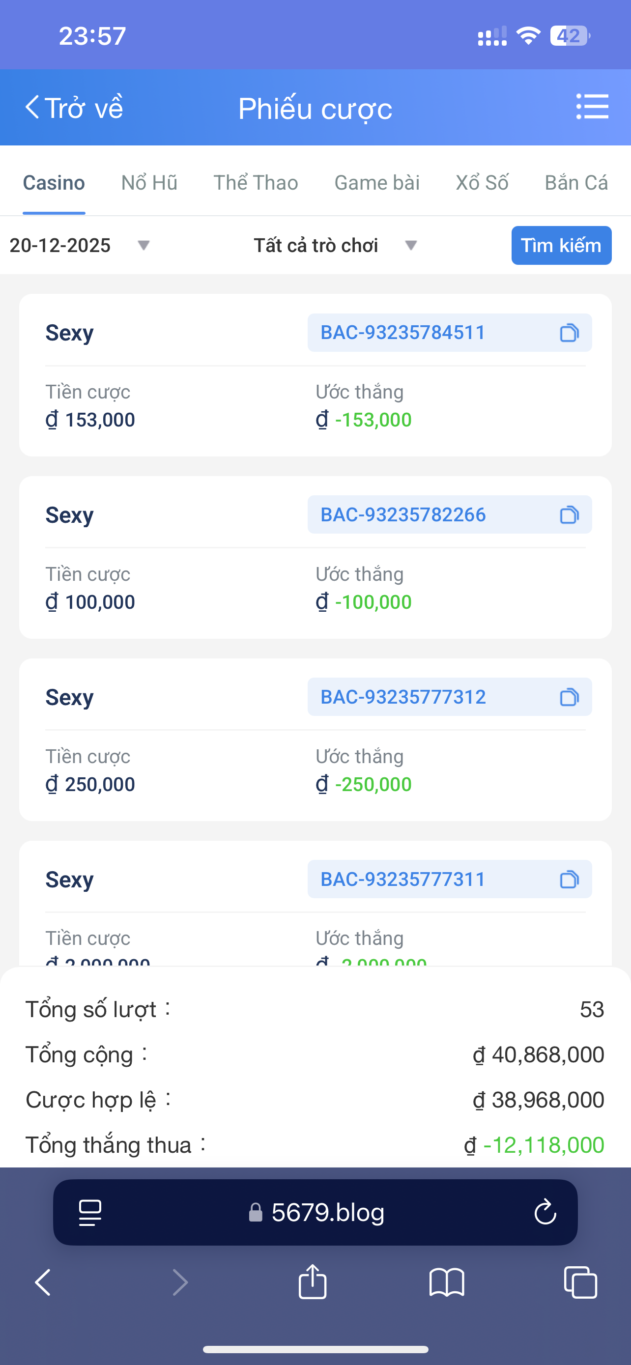Switch to the Thể Thao tab
The width and height of the screenshot is (631, 1365).
pos(256,183)
